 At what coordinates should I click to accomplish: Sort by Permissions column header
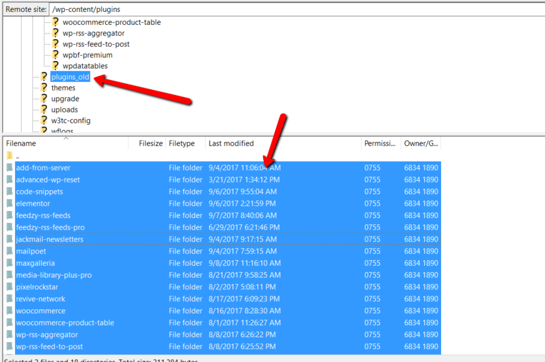(381, 143)
